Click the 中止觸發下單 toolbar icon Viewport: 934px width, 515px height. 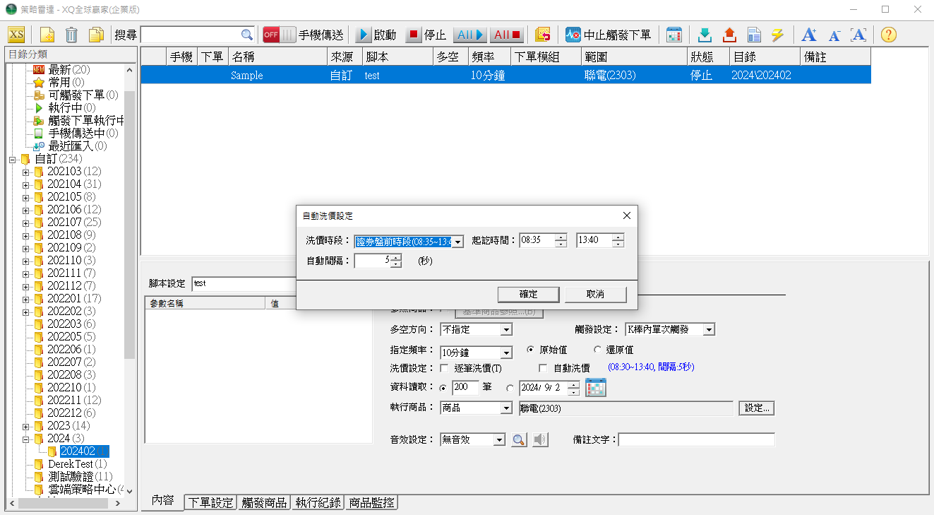tap(573, 35)
